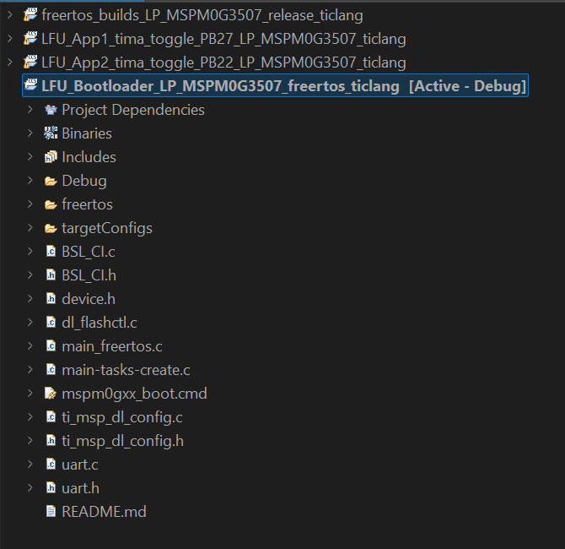Image resolution: width=565 pixels, height=549 pixels.
Task: Click the uart.c file icon
Action: click(51, 465)
